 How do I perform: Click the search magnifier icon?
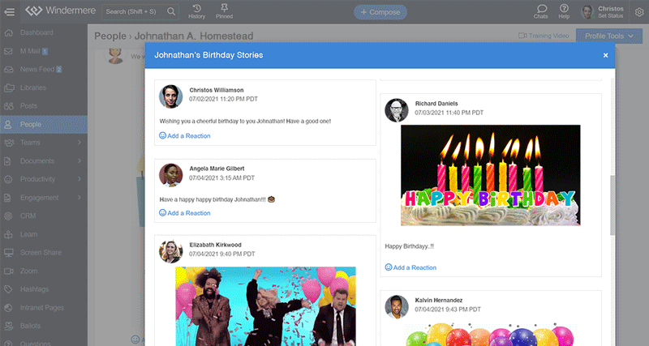pyautogui.click(x=171, y=11)
